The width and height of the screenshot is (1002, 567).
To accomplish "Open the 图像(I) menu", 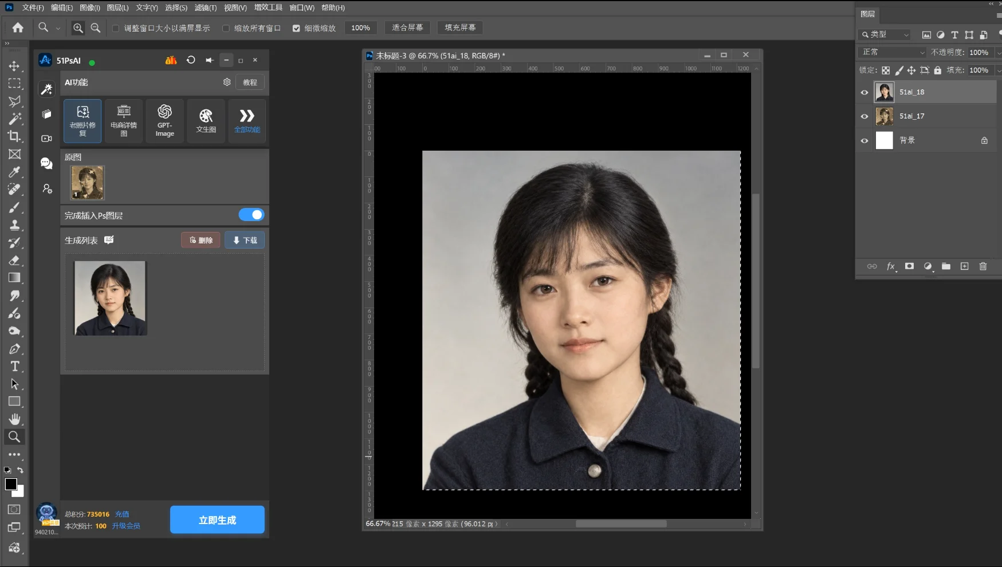I will click(90, 7).
